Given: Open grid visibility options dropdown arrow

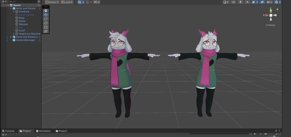Looking at the screenshot, I should 83,2.
